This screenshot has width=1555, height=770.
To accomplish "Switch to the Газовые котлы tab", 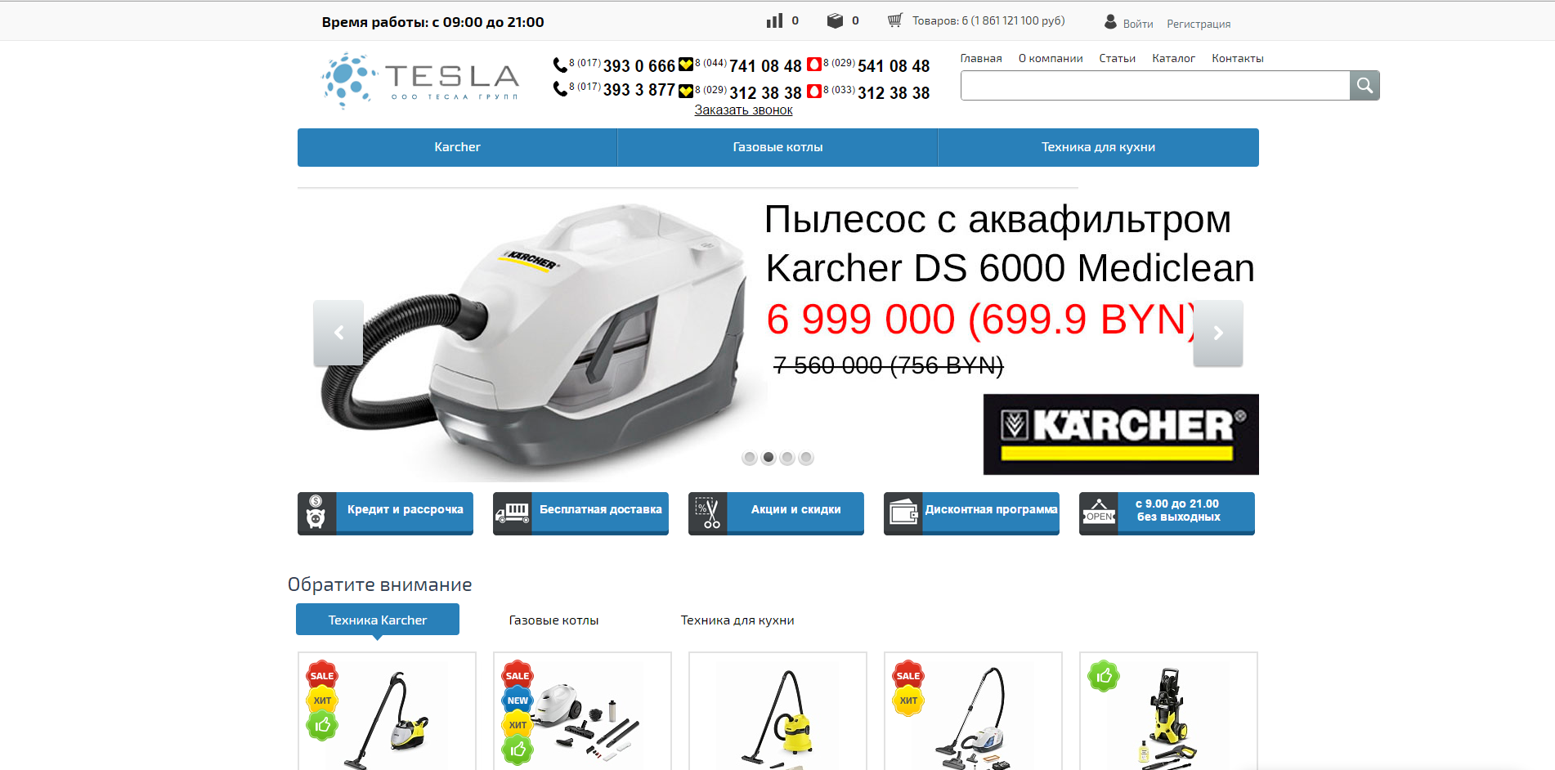I will (553, 620).
